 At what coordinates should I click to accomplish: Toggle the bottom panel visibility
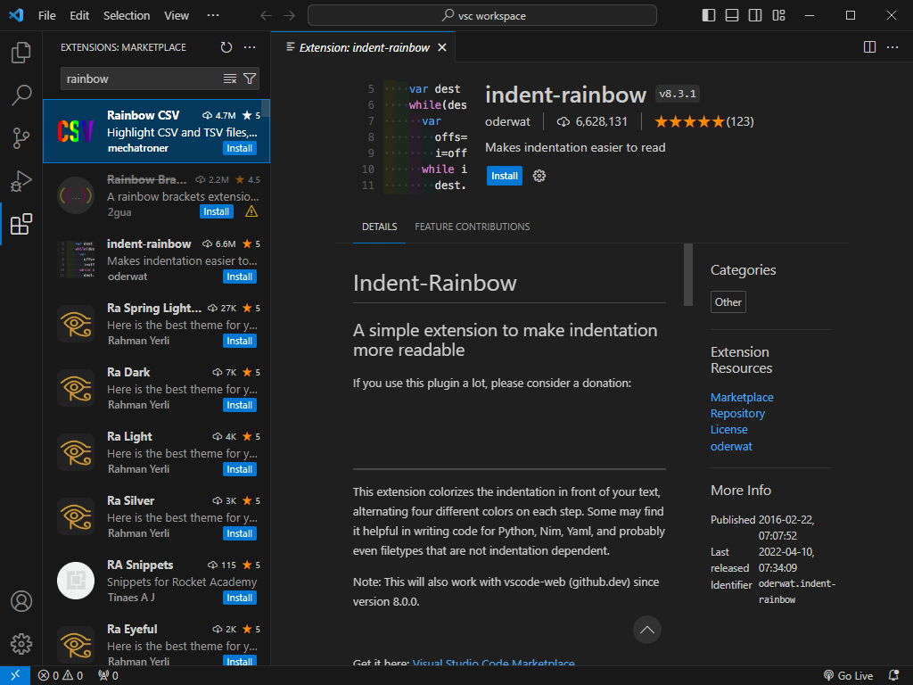pyautogui.click(x=732, y=15)
